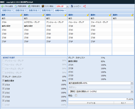
Task: Select ゴミF in the 素材4 column
Action: (101, 41)
